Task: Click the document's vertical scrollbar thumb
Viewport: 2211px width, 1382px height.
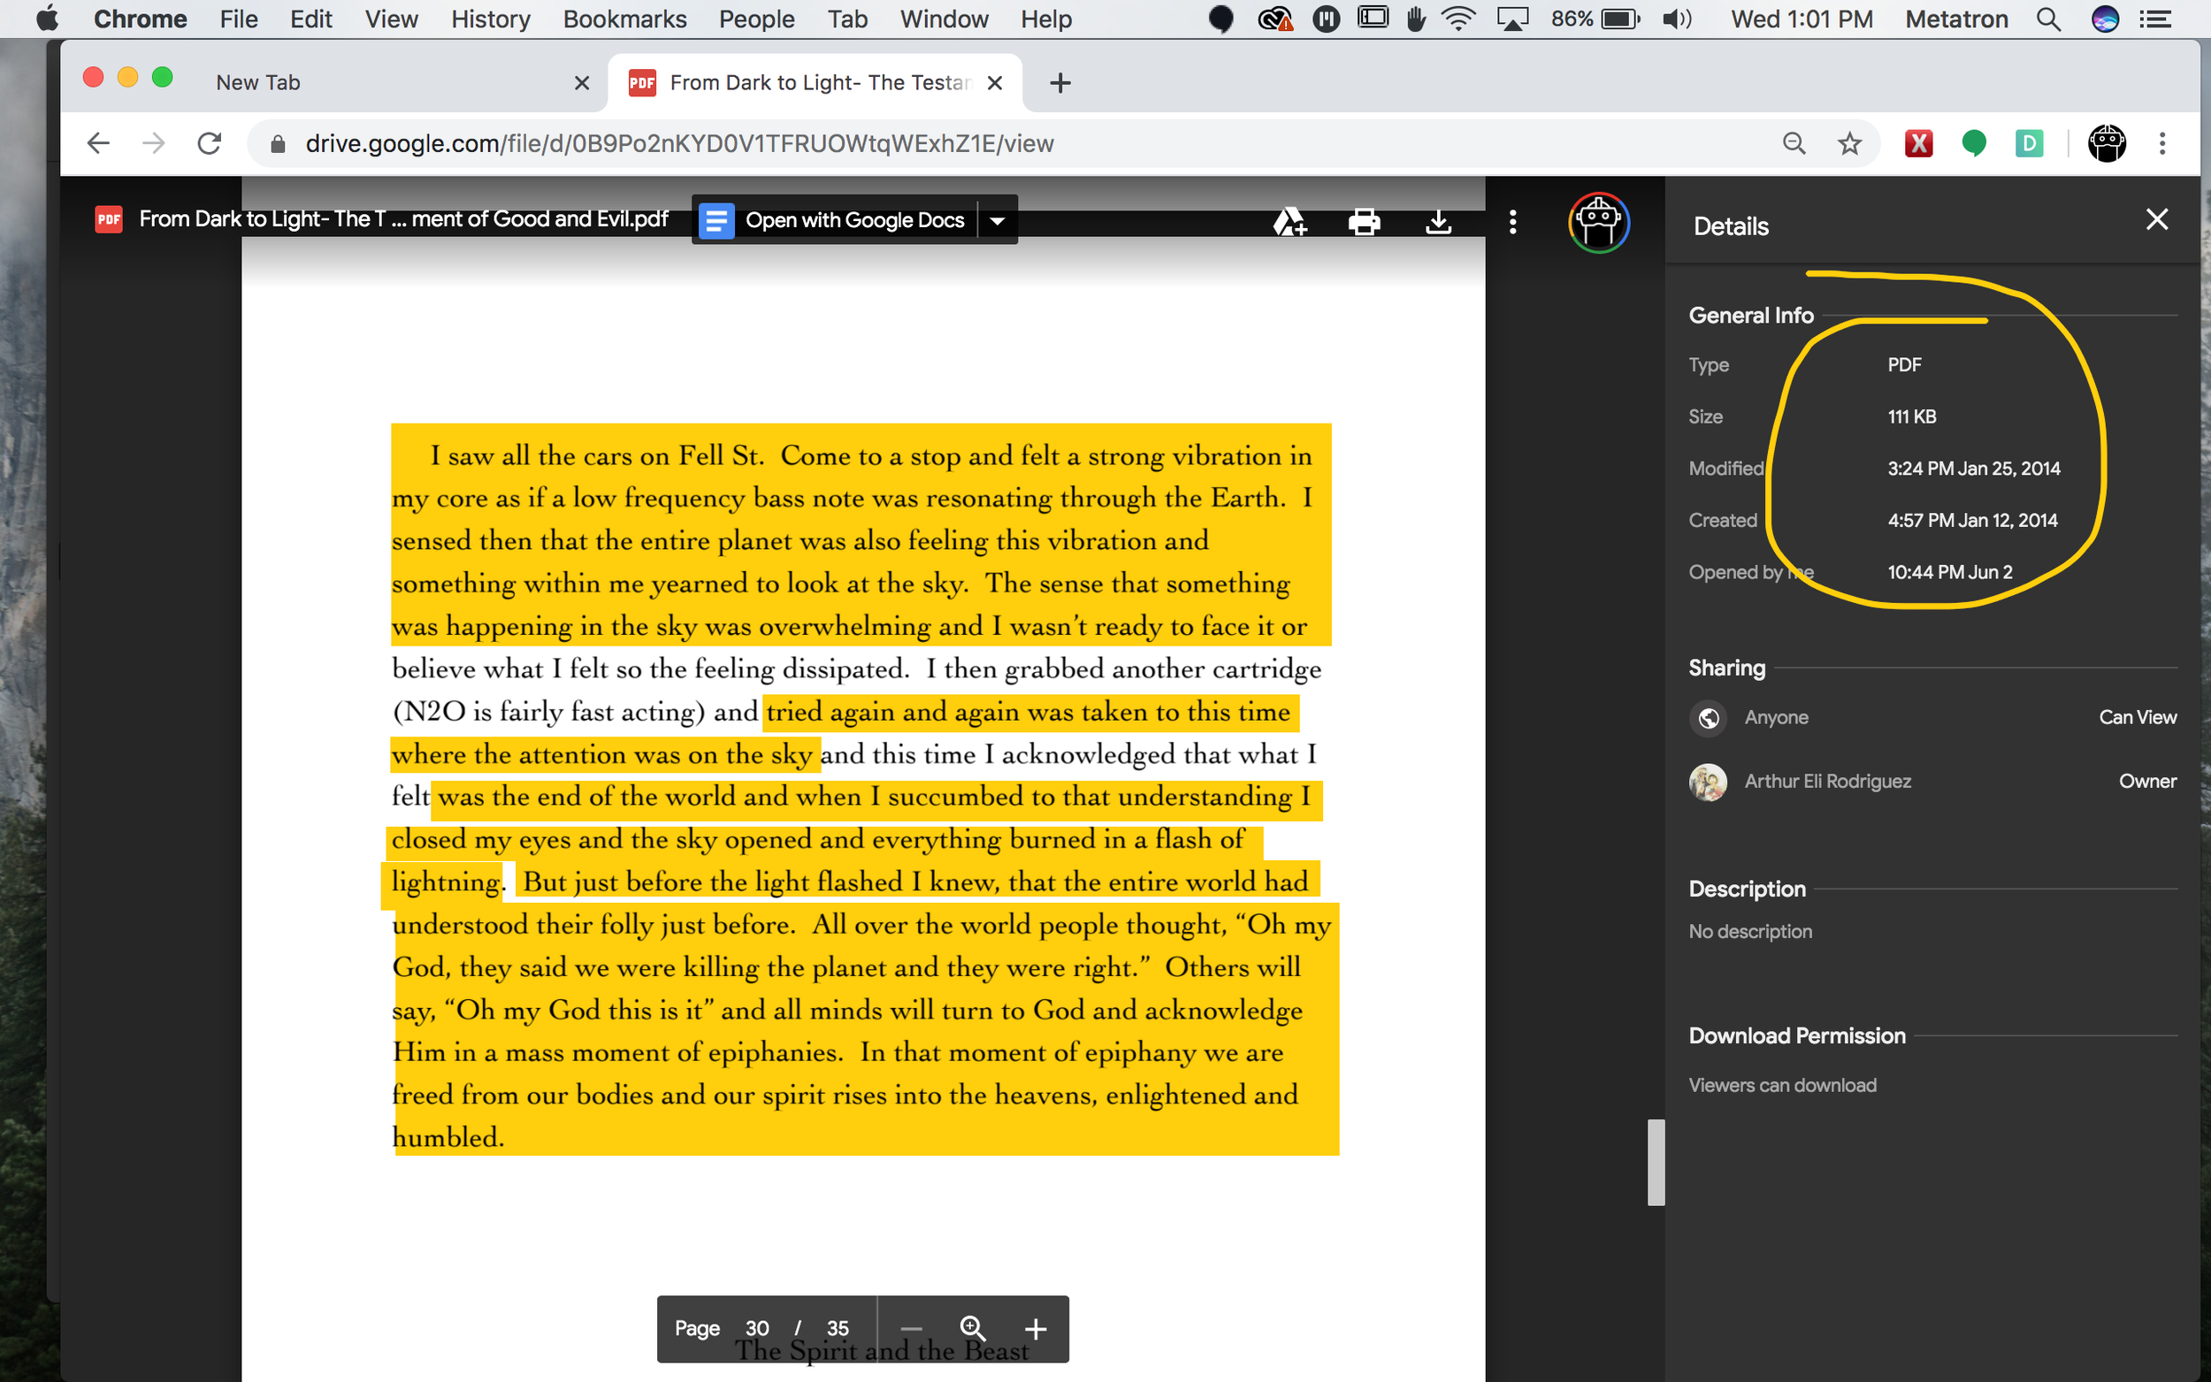Action: point(1656,1162)
